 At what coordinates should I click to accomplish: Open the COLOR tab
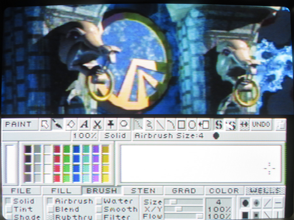(224, 191)
